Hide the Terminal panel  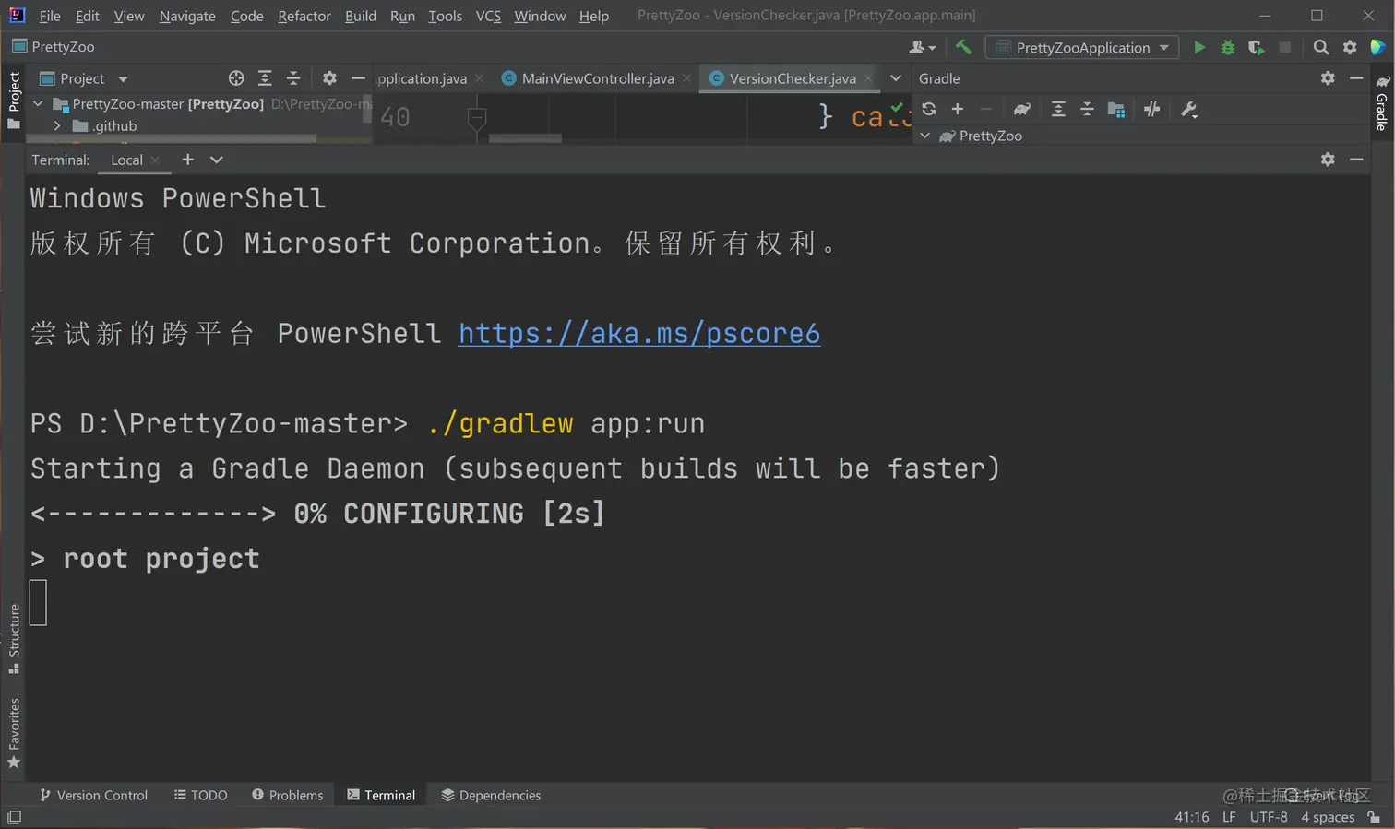pyautogui.click(x=1356, y=160)
